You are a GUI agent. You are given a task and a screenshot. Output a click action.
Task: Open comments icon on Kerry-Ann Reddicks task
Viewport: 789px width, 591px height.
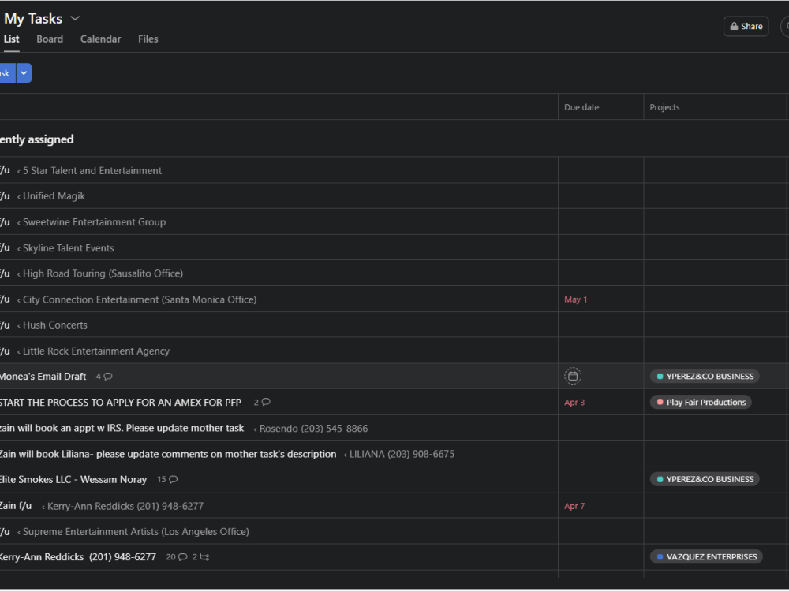point(183,557)
